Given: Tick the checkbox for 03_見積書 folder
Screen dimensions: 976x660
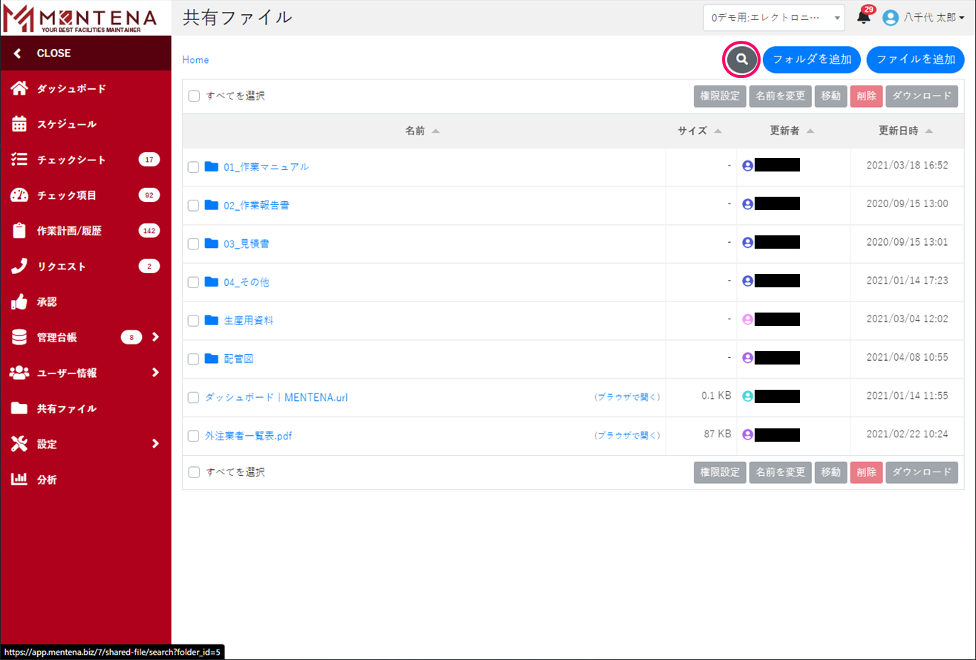Looking at the screenshot, I should point(193,244).
